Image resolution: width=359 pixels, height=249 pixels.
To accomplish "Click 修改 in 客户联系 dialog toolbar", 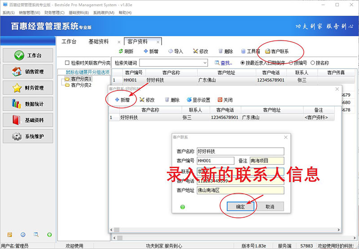I will [147, 100].
